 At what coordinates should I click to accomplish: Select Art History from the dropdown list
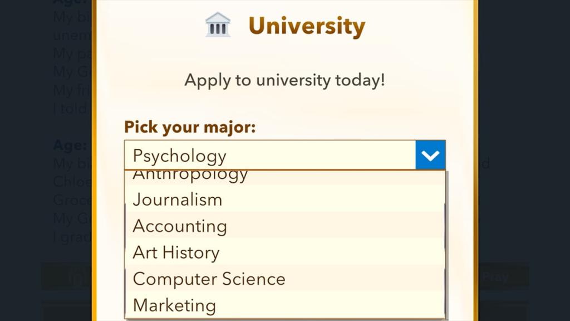tap(175, 252)
